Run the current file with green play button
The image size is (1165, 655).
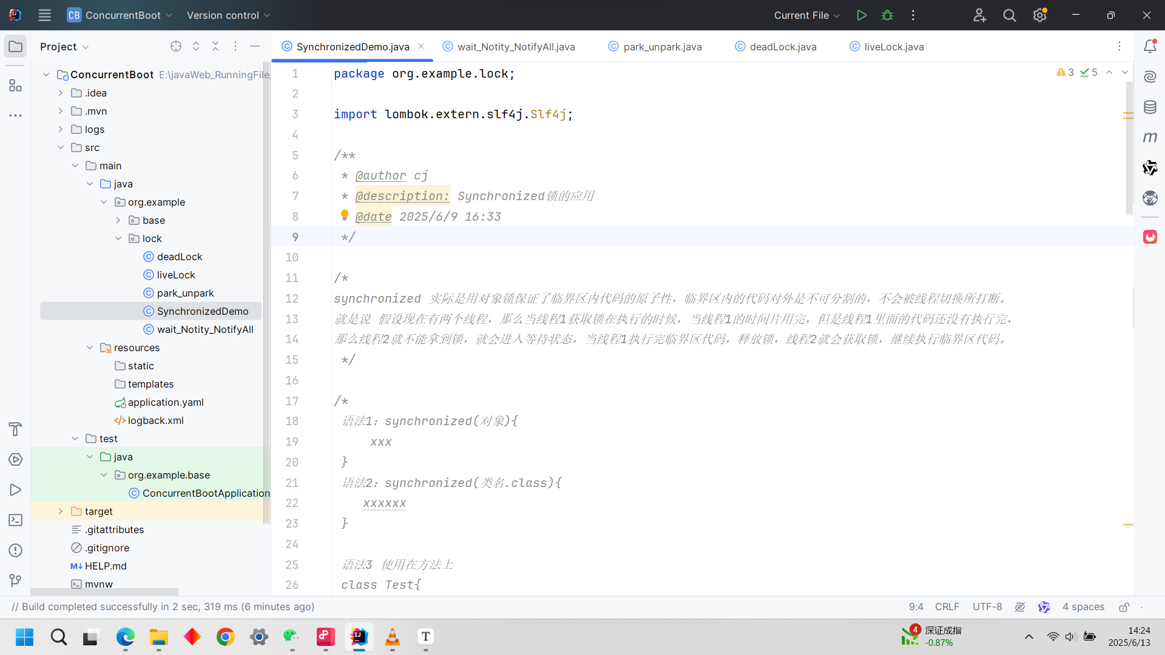click(x=861, y=15)
